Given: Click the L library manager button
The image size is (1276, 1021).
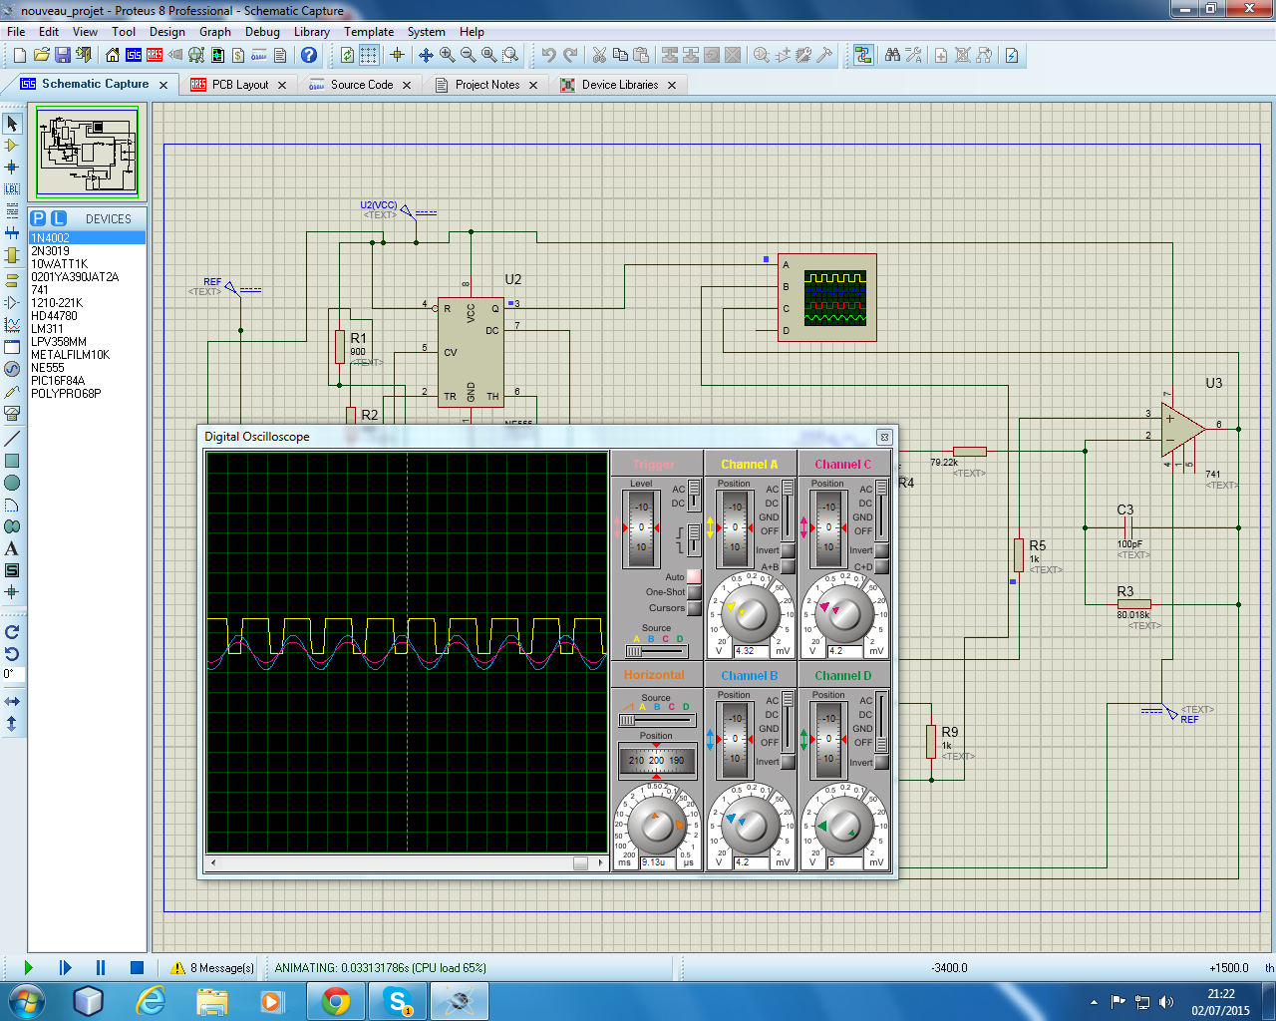Looking at the screenshot, I should [59, 218].
